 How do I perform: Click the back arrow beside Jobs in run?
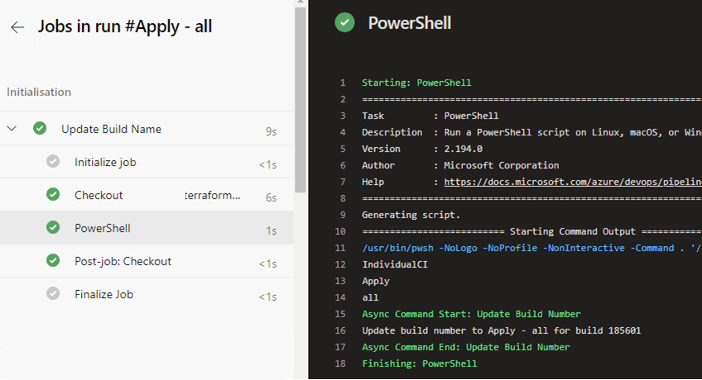coord(17,27)
